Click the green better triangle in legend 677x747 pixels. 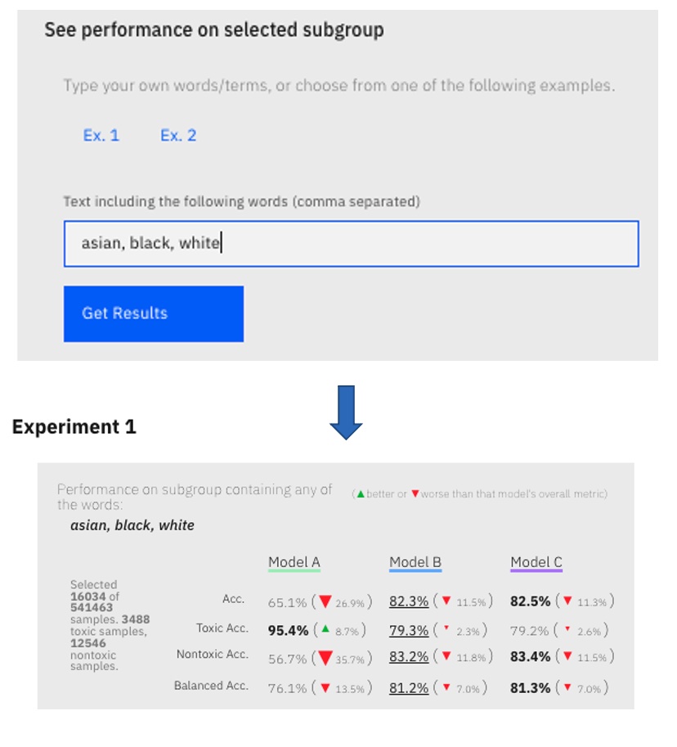click(x=361, y=494)
